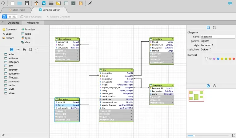Open the chat bubble icon

(230, 3)
